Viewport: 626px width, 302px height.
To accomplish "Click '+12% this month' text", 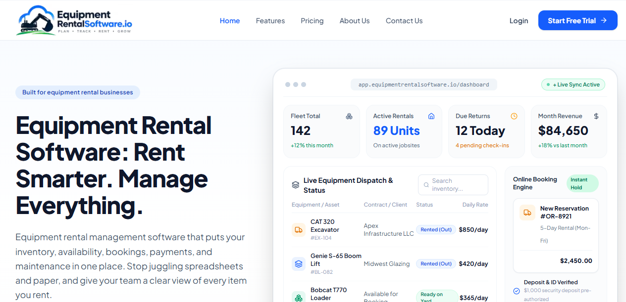I will tap(312, 145).
